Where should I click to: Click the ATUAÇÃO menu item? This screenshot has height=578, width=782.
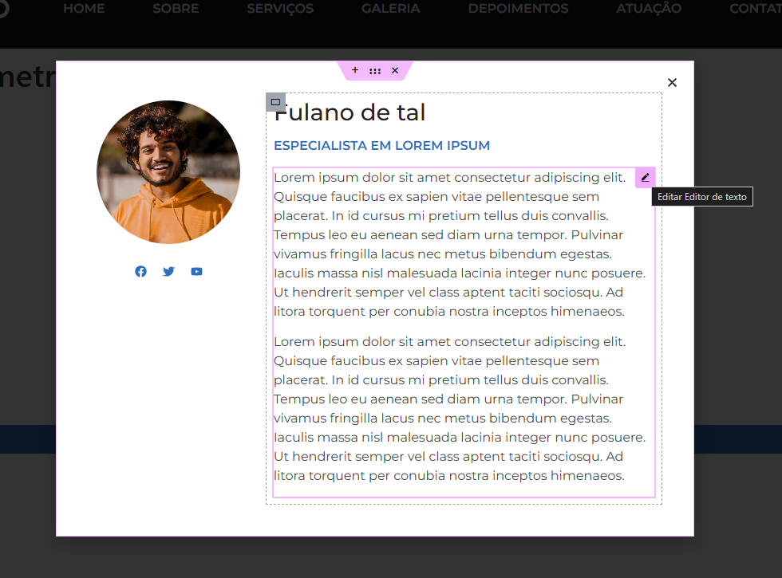point(649,9)
